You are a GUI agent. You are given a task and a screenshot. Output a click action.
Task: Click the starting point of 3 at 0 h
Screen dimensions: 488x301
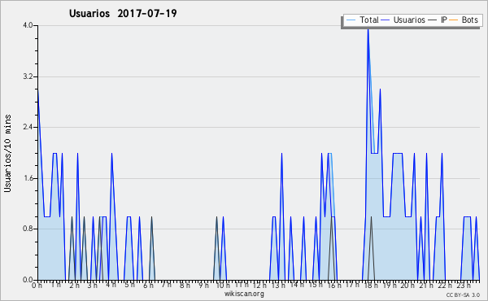(38, 89)
